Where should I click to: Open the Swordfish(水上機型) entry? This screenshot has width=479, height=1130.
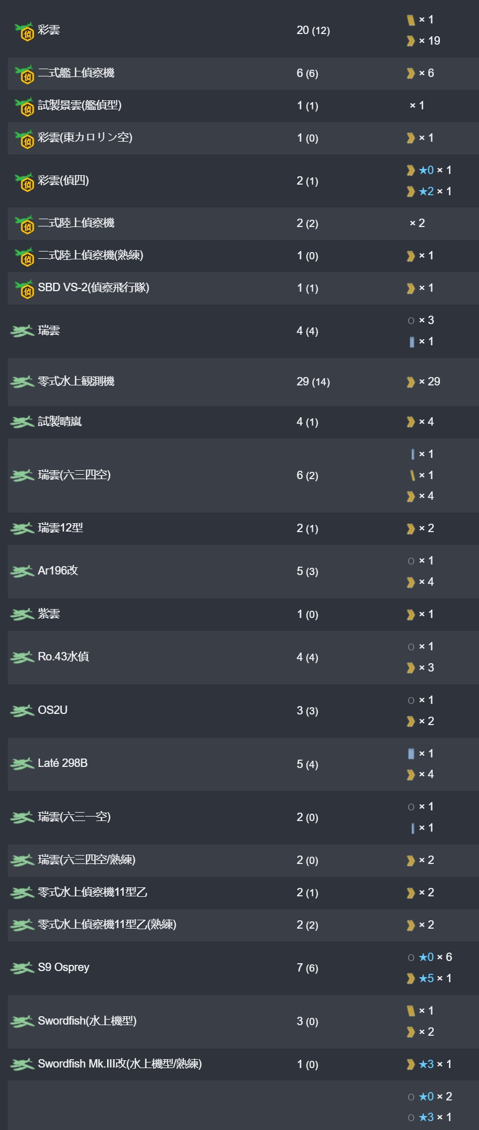[87, 1021]
